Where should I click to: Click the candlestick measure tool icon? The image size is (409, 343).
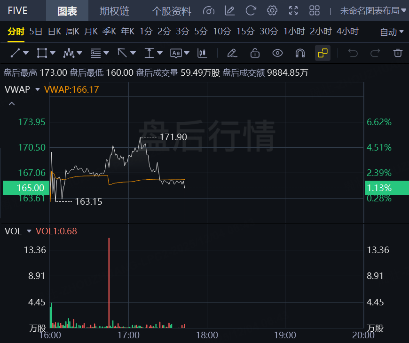[203, 53]
